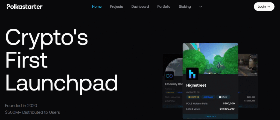Click the Login button
Screen dimensions: 280x120
click(x=264, y=7)
